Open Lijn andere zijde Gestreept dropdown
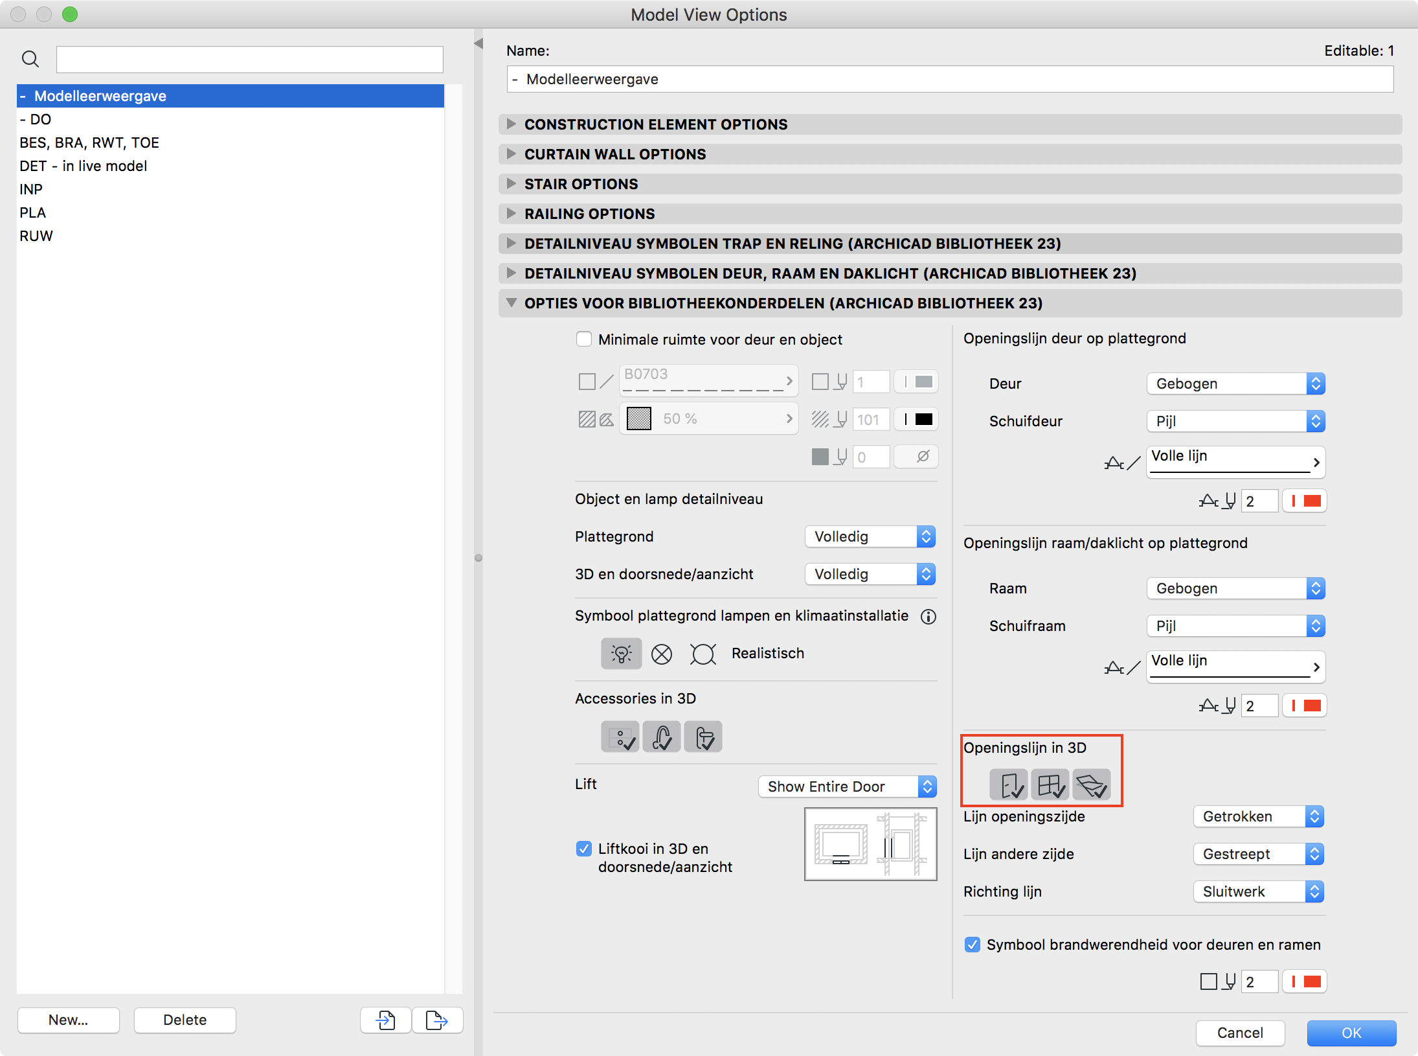Screen dimensions: 1418x1056 tap(1259, 854)
